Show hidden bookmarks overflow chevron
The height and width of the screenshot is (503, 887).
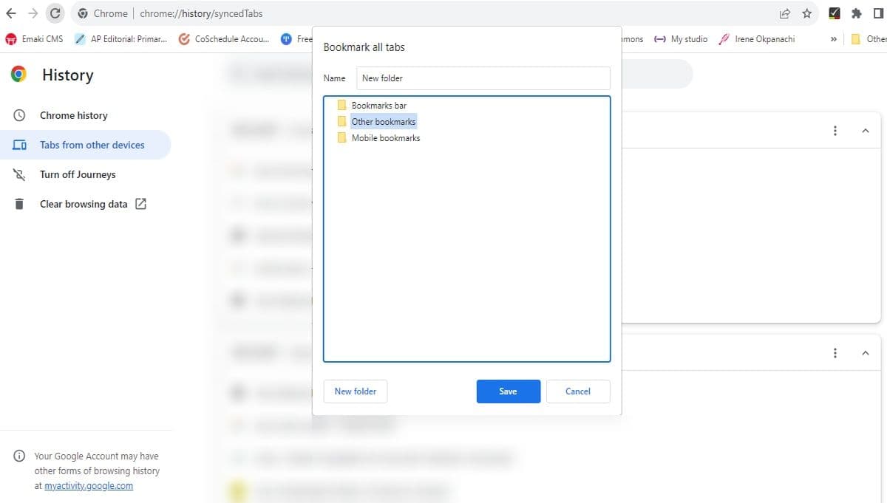click(834, 39)
